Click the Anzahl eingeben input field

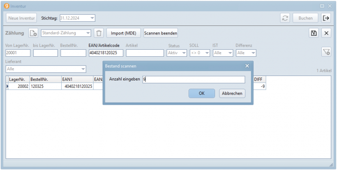tap(193, 80)
